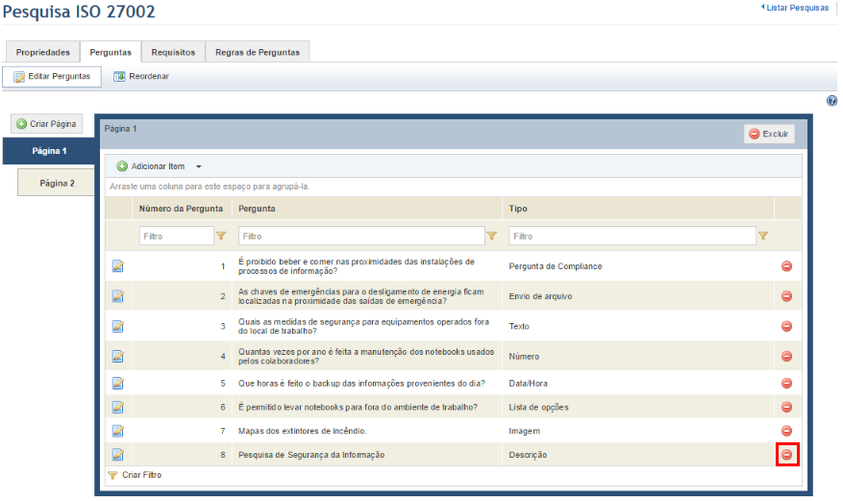Focus the Número da Pergunta filter field
Screen dimensions: 843x501
176,236
